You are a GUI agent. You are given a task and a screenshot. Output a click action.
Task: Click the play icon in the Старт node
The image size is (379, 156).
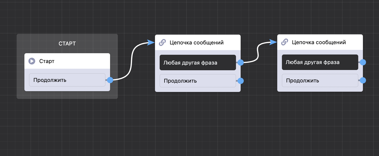[32, 61]
